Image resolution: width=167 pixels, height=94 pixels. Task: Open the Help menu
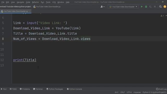68,2
